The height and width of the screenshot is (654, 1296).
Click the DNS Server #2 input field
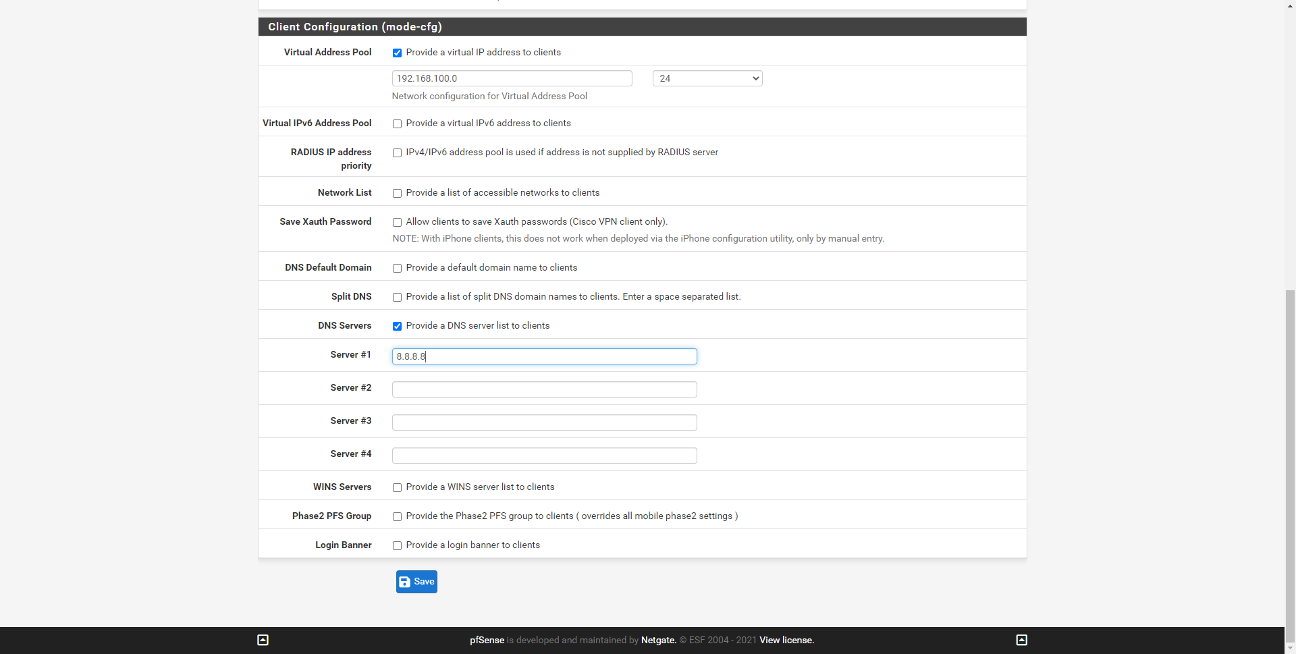point(545,389)
